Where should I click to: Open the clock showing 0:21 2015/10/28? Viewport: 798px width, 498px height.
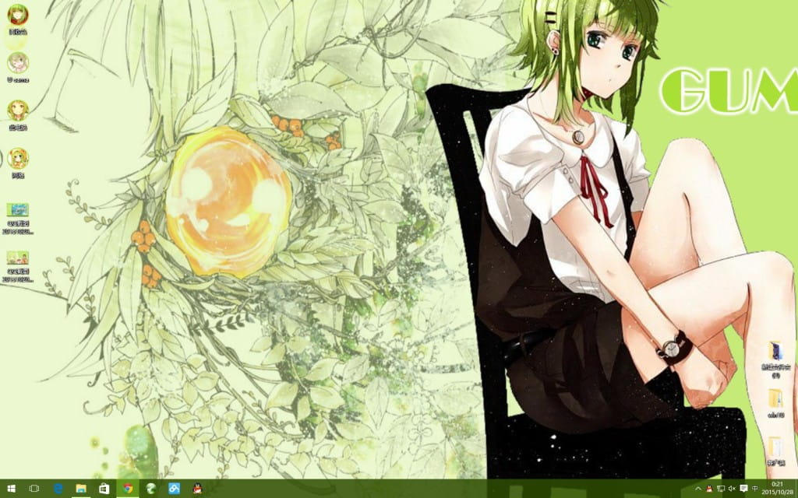777,489
